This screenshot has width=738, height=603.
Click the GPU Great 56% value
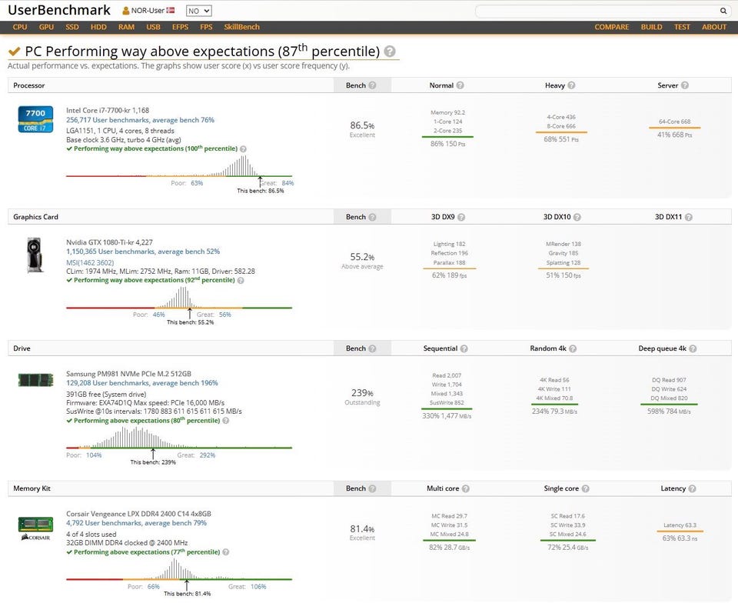coord(225,315)
